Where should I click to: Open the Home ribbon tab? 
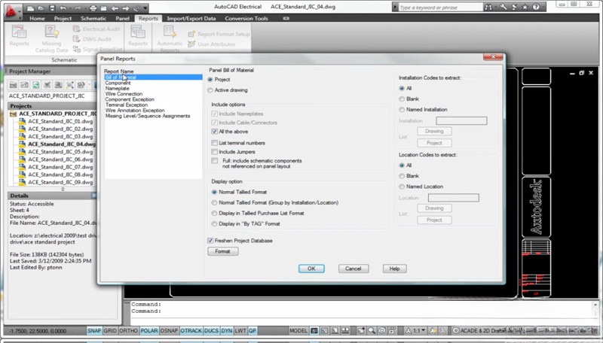pyautogui.click(x=37, y=18)
